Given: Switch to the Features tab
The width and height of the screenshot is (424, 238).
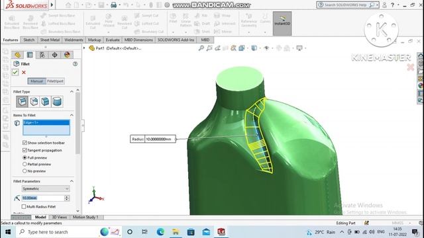Looking at the screenshot, I should (11, 40).
